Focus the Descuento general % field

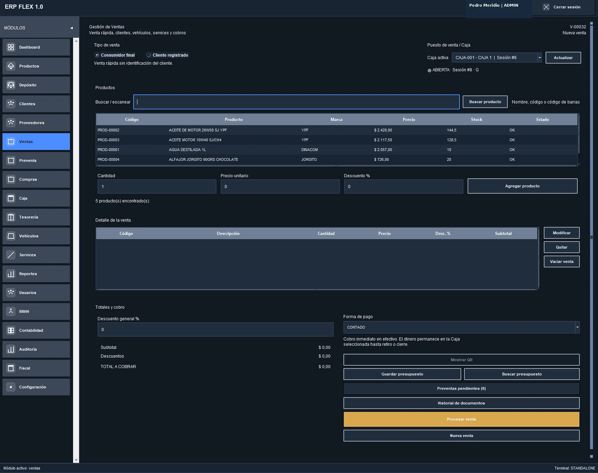215,329
